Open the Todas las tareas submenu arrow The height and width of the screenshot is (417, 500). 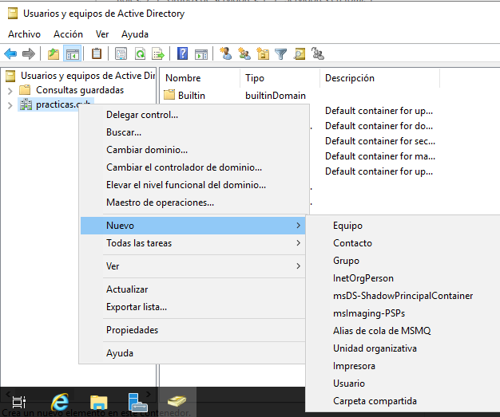298,243
